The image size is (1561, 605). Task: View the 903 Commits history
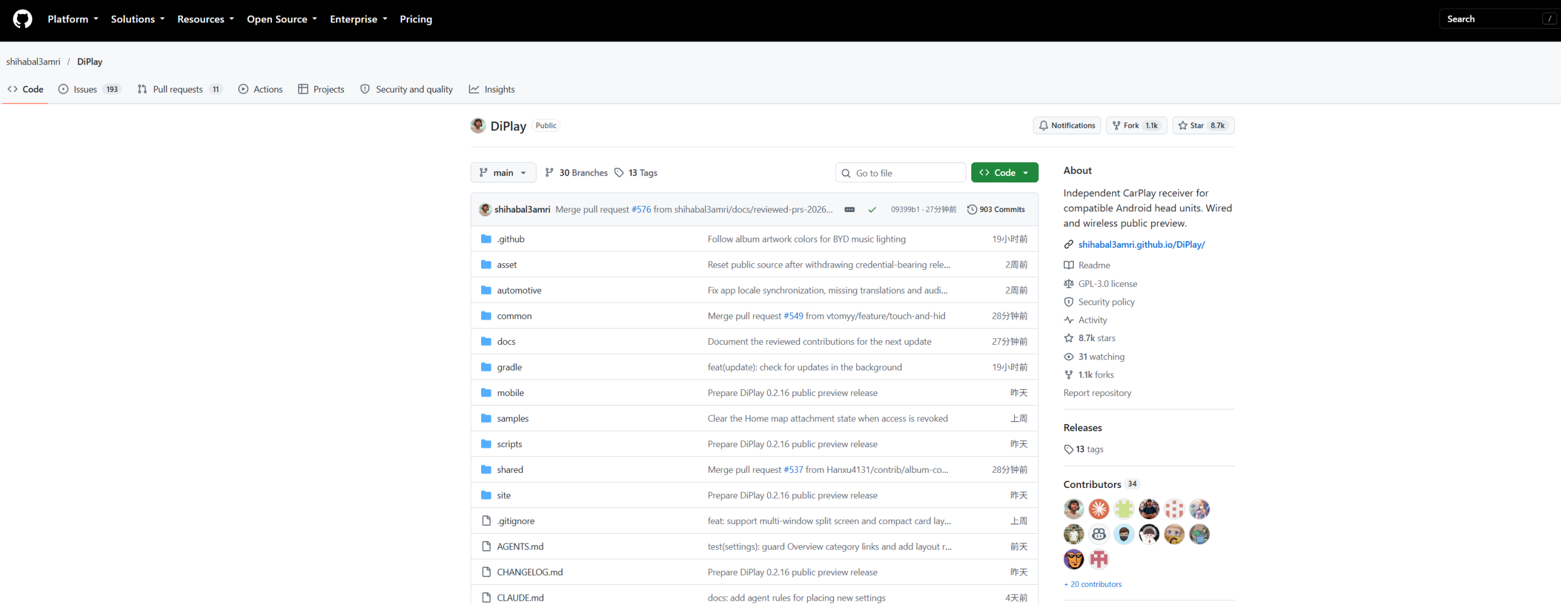[996, 210]
